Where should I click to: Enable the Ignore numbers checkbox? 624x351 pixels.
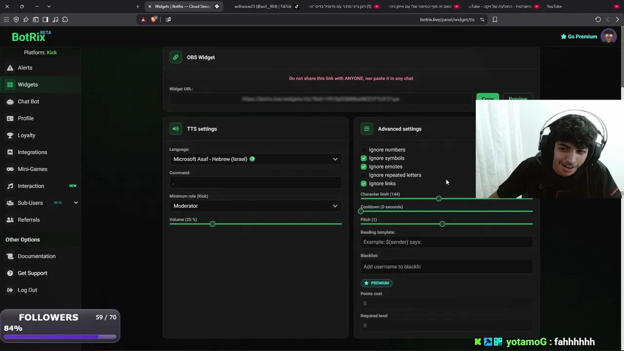[x=364, y=150]
